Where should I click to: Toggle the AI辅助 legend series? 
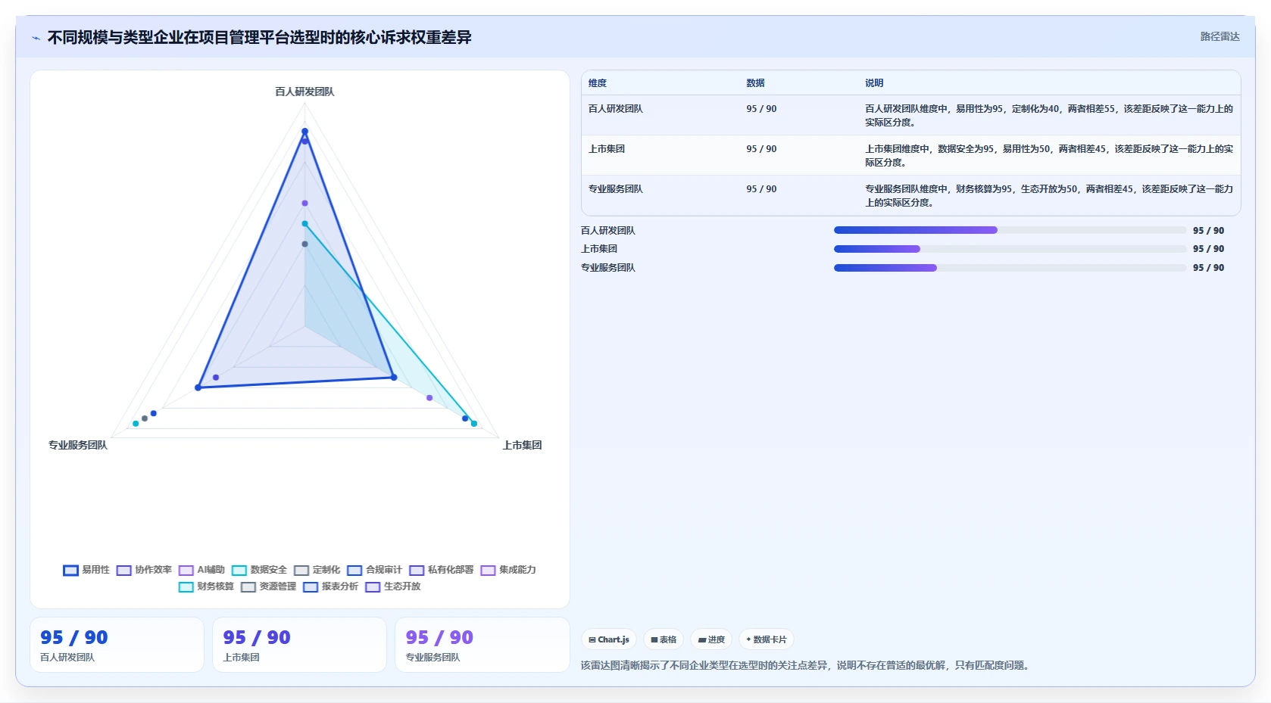[201, 570]
